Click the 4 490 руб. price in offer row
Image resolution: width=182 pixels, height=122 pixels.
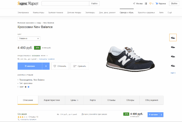(137, 114)
